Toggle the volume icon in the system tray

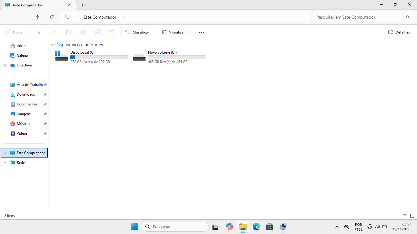pos(377,227)
